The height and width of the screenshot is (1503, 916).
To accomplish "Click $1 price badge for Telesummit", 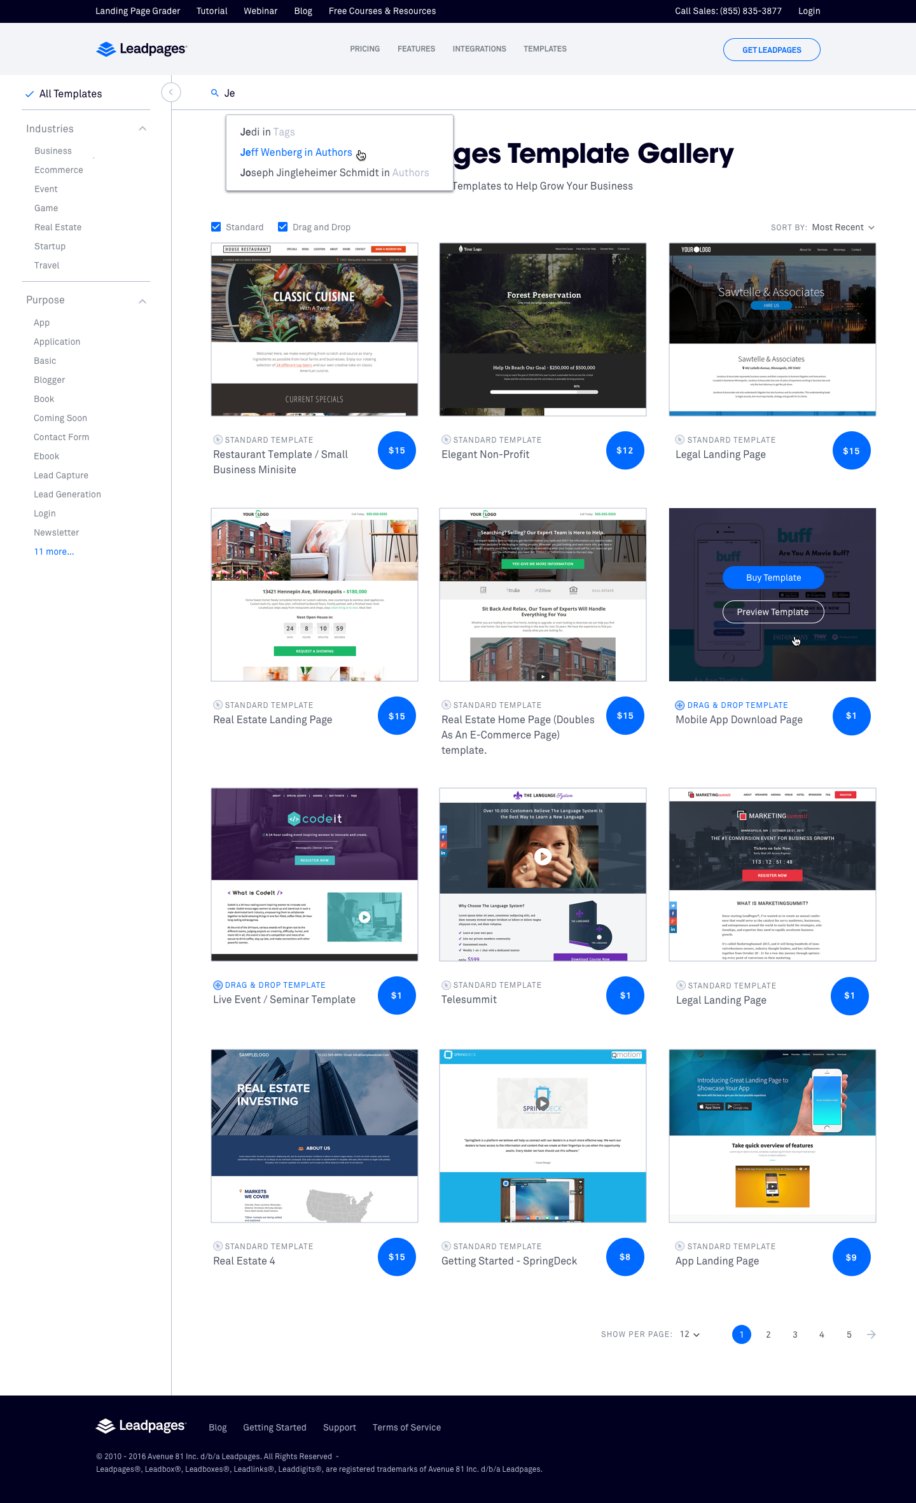I will (x=625, y=995).
